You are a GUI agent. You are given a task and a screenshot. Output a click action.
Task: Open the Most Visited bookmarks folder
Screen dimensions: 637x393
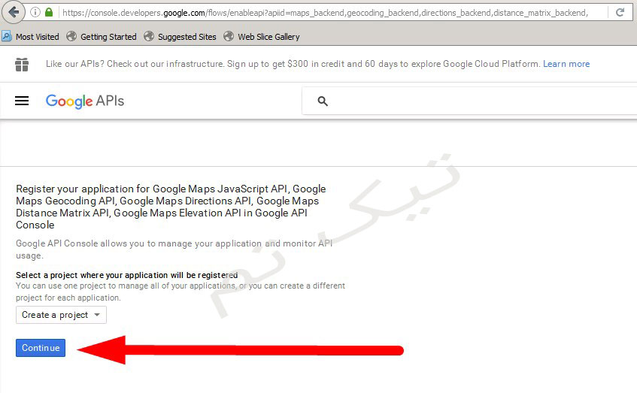click(31, 37)
